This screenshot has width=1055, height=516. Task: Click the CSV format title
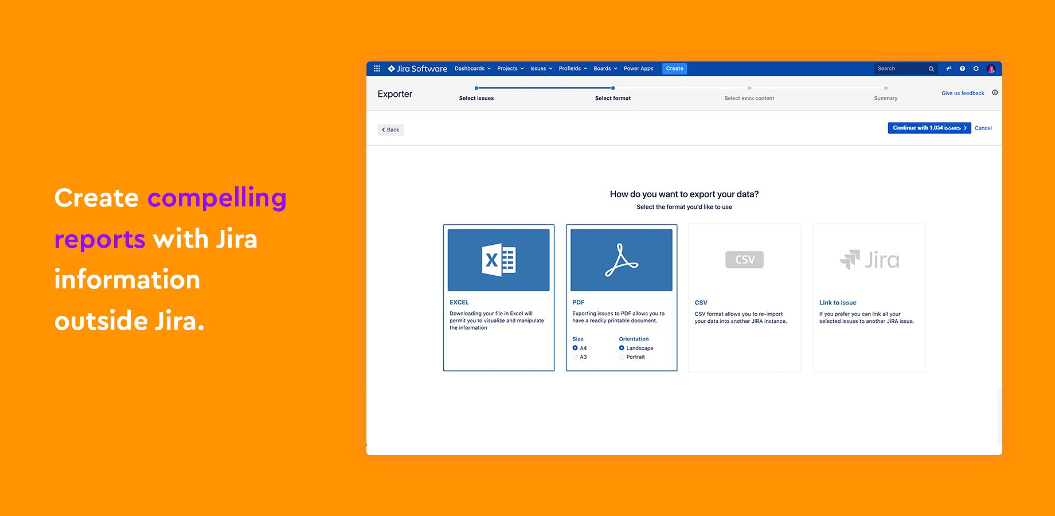pyautogui.click(x=701, y=303)
